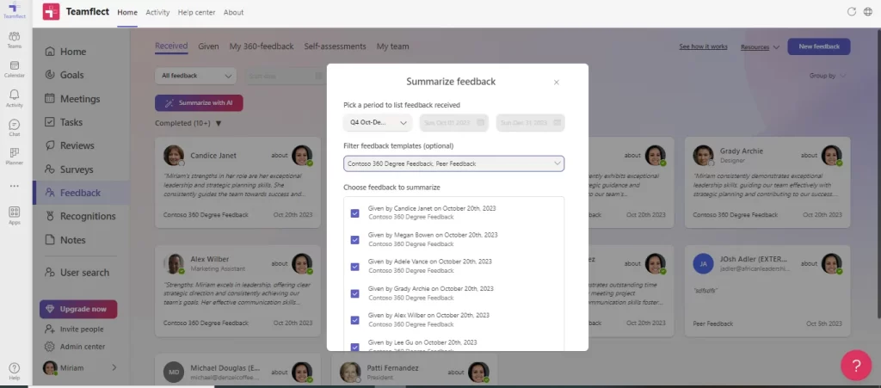Screen dimensions: 881x388
Task: Open Chat in the Teams rail
Action: 15,128
